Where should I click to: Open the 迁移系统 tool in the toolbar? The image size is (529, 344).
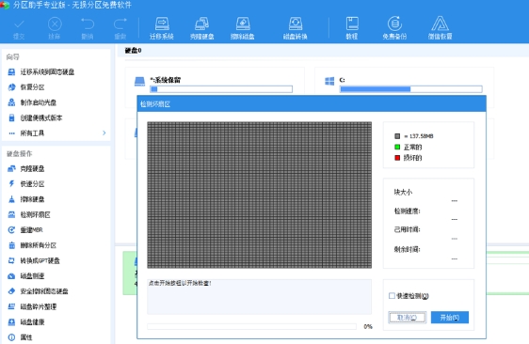click(162, 28)
